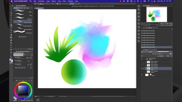Select the Blur sub tool
Screen dimensions: 182x102
coord(23,14)
